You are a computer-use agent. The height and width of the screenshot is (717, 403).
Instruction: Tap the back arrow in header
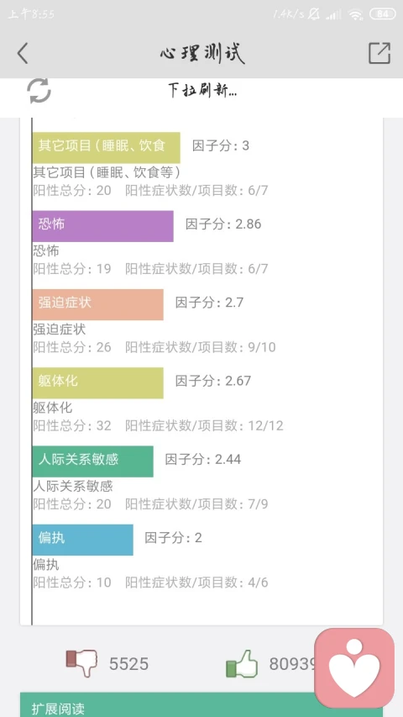coord(23,53)
